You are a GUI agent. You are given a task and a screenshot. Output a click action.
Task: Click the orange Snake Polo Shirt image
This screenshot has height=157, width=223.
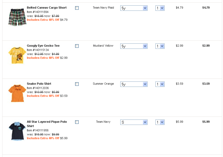pos(17,93)
